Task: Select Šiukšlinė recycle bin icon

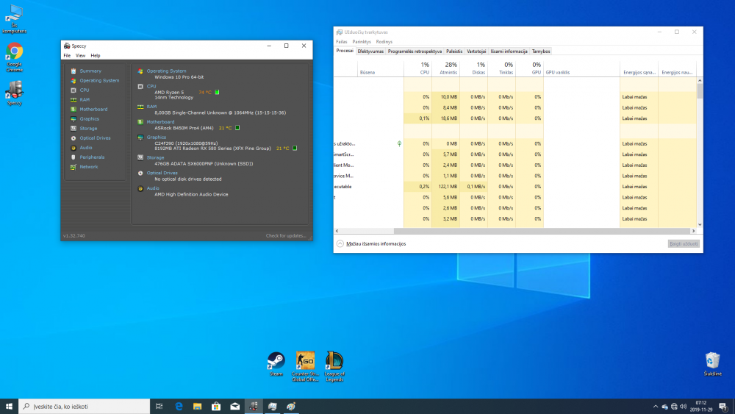Action: [x=712, y=364]
